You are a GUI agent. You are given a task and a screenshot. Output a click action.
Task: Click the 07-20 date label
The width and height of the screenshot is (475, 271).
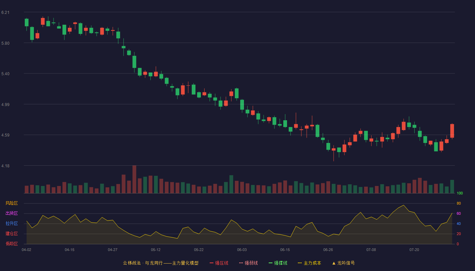pyautogui.click(x=414, y=250)
